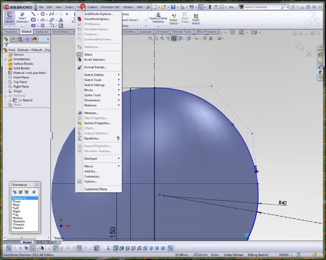Open the DisplayManager tab

(35, 39)
